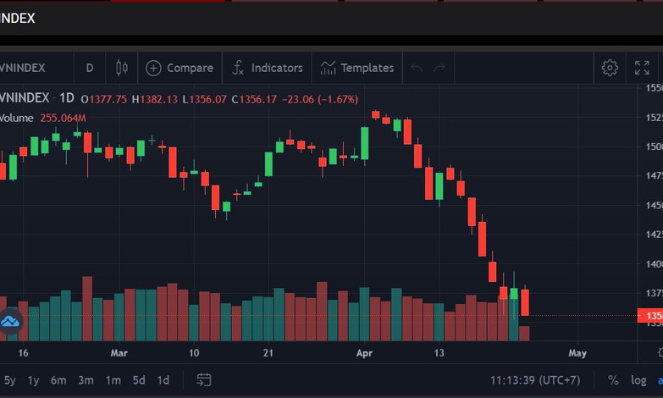Image resolution: width=663 pixels, height=398 pixels.
Task: Click the last red candlestick on the chart
Action: click(x=525, y=302)
